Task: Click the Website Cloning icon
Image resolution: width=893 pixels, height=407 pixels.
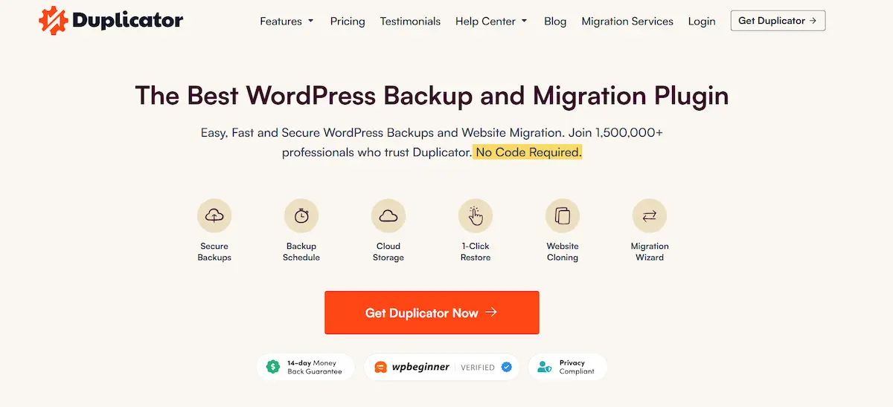Action: click(563, 216)
